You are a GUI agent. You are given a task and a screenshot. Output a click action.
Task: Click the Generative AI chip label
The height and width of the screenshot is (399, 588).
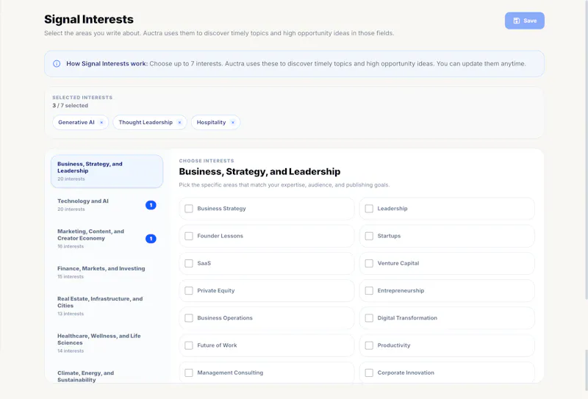pos(76,123)
